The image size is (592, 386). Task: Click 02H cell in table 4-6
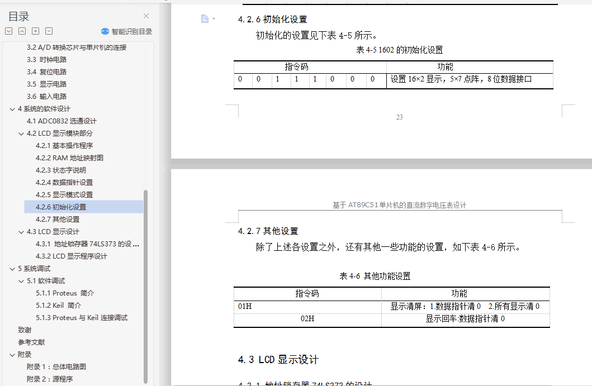307,319
